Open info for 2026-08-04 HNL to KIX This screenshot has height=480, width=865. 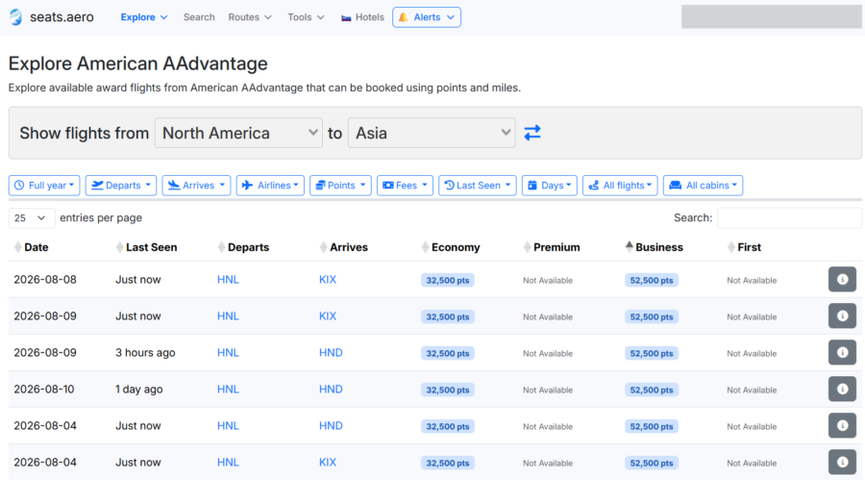(842, 463)
